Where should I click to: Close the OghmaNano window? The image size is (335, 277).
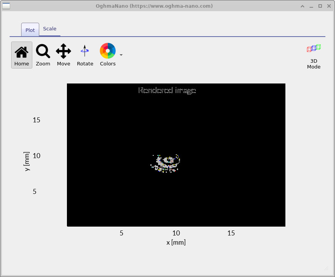pyautogui.click(x=328, y=6)
